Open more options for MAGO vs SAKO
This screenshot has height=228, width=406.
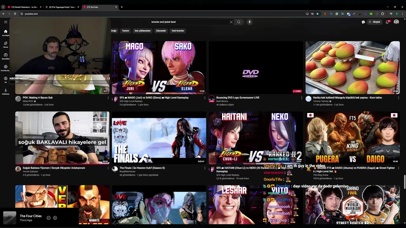205,98
